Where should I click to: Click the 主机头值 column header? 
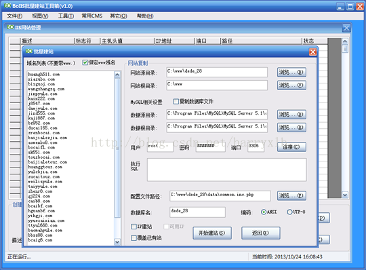(127, 41)
